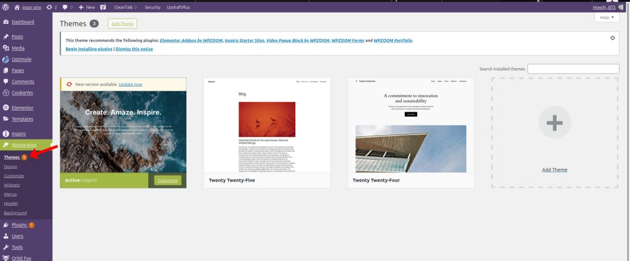Focus the Search installed themes field
This screenshot has height=261, width=630.
pyautogui.click(x=573, y=69)
